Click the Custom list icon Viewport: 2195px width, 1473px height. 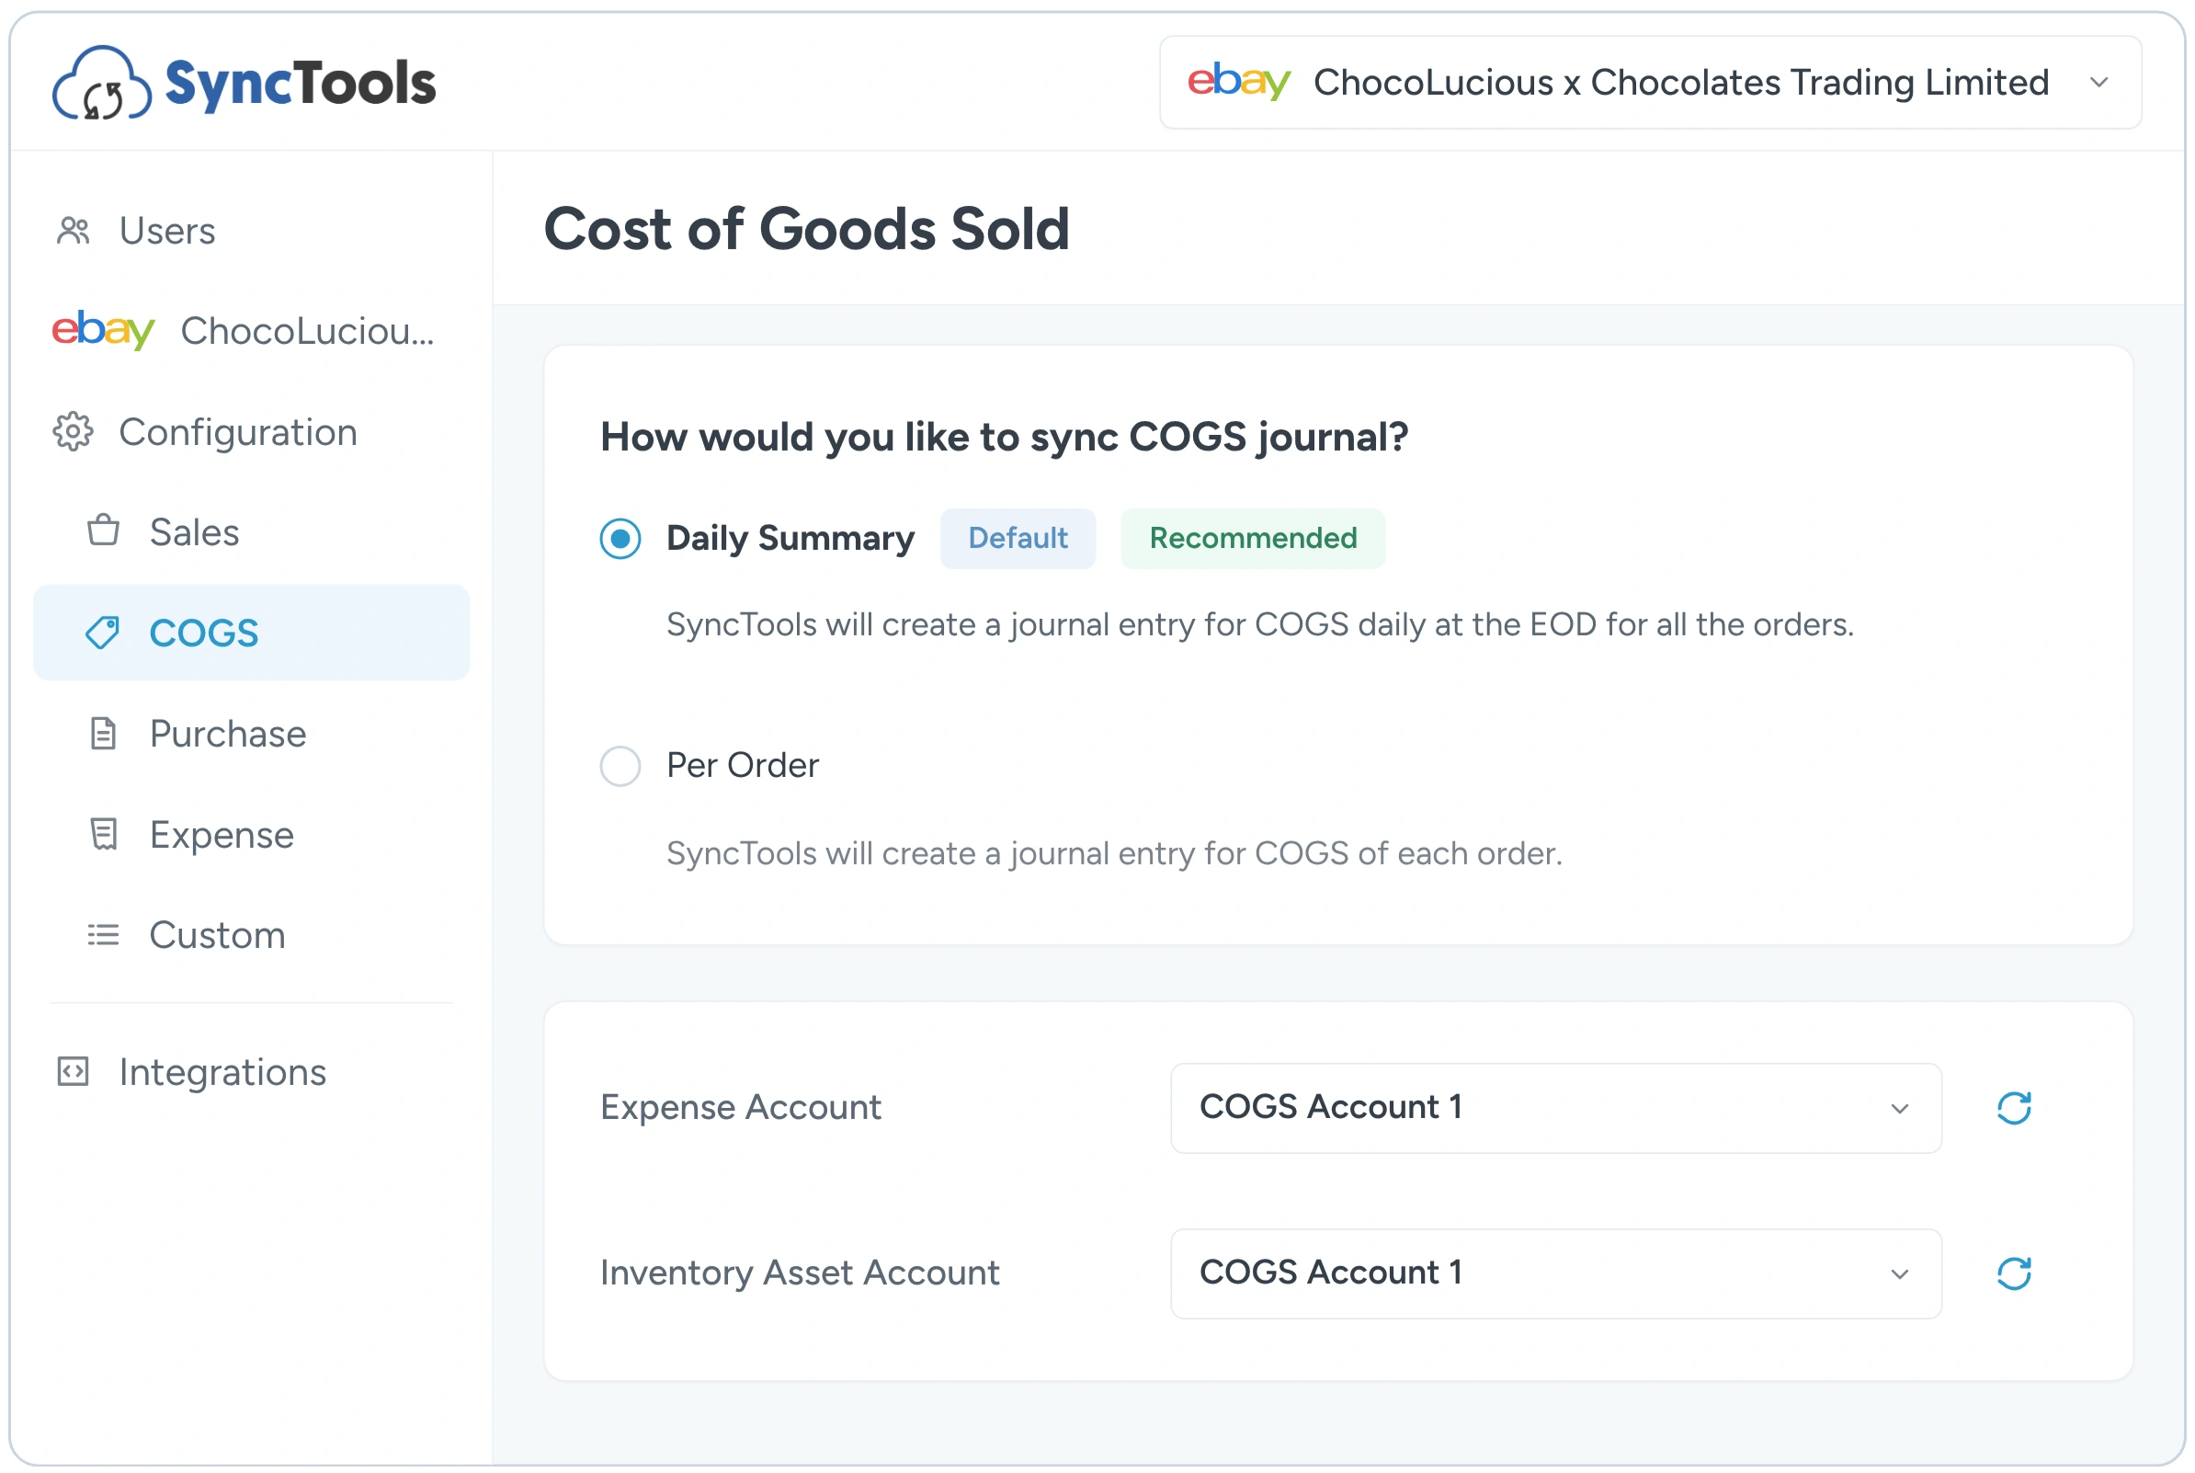coord(103,935)
